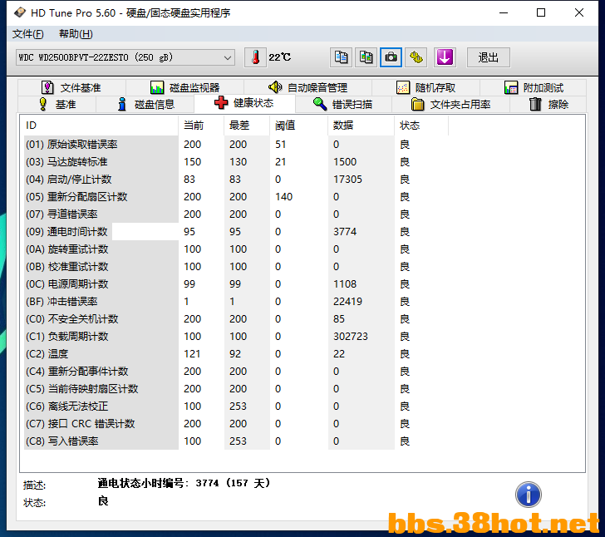605x537 pixels.
Task: Click the power-on hours value 3774
Action: coord(345,232)
